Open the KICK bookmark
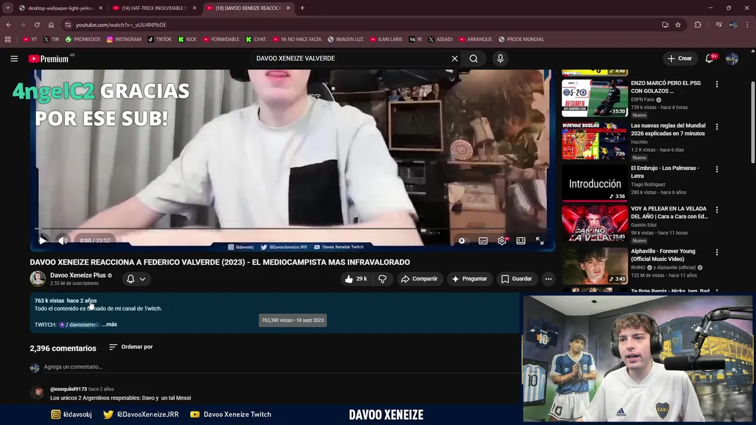This screenshot has width=756, height=425. click(x=187, y=40)
